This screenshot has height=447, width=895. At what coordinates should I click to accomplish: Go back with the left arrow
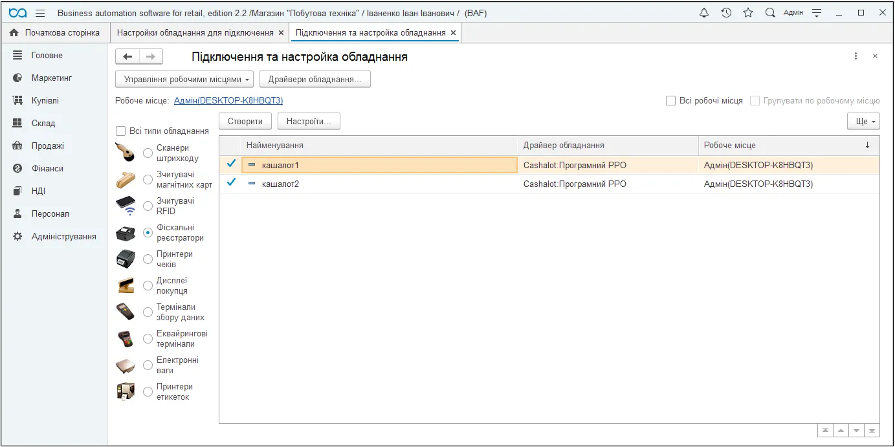pyautogui.click(x=127, y=57)
